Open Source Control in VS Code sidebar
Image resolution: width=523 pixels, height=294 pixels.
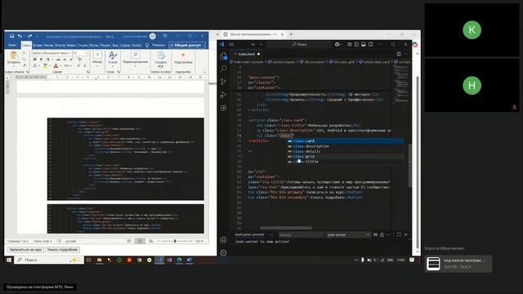223,82
